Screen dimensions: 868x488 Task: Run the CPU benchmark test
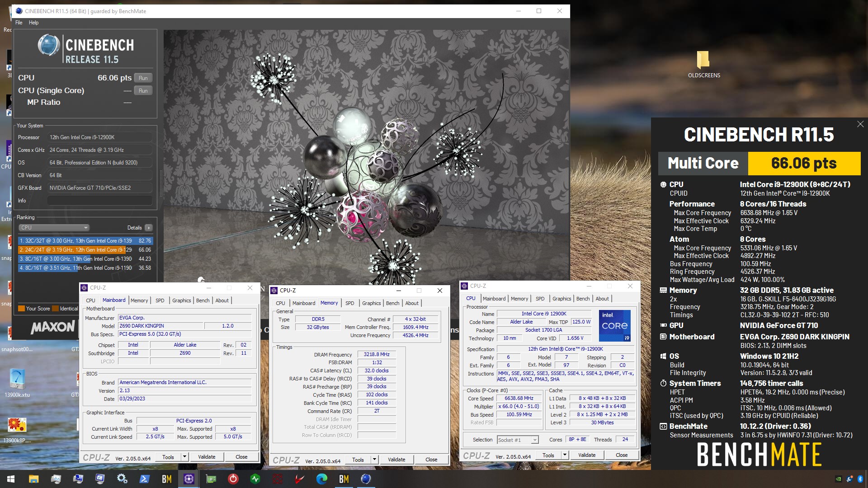[x=143, y=78]
